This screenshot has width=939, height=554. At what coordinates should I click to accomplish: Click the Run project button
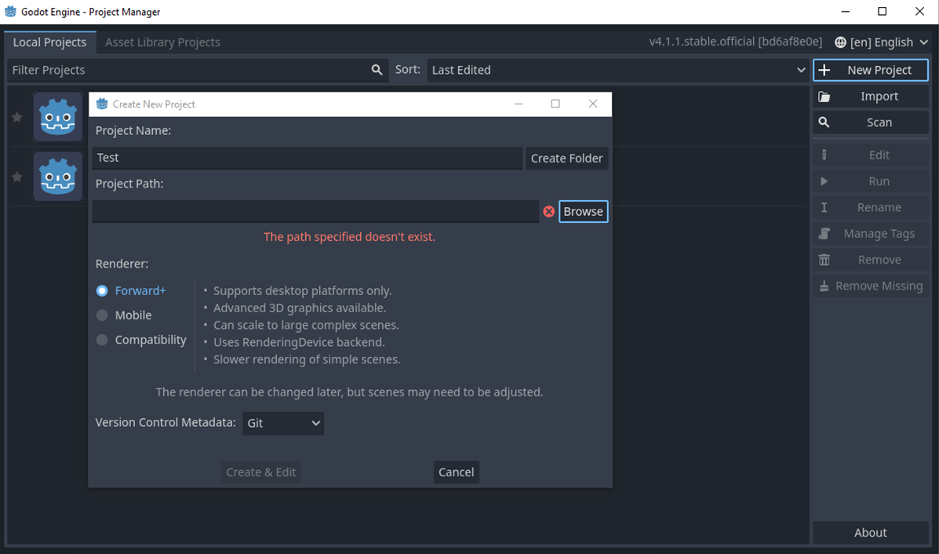(x=871, y=181)
